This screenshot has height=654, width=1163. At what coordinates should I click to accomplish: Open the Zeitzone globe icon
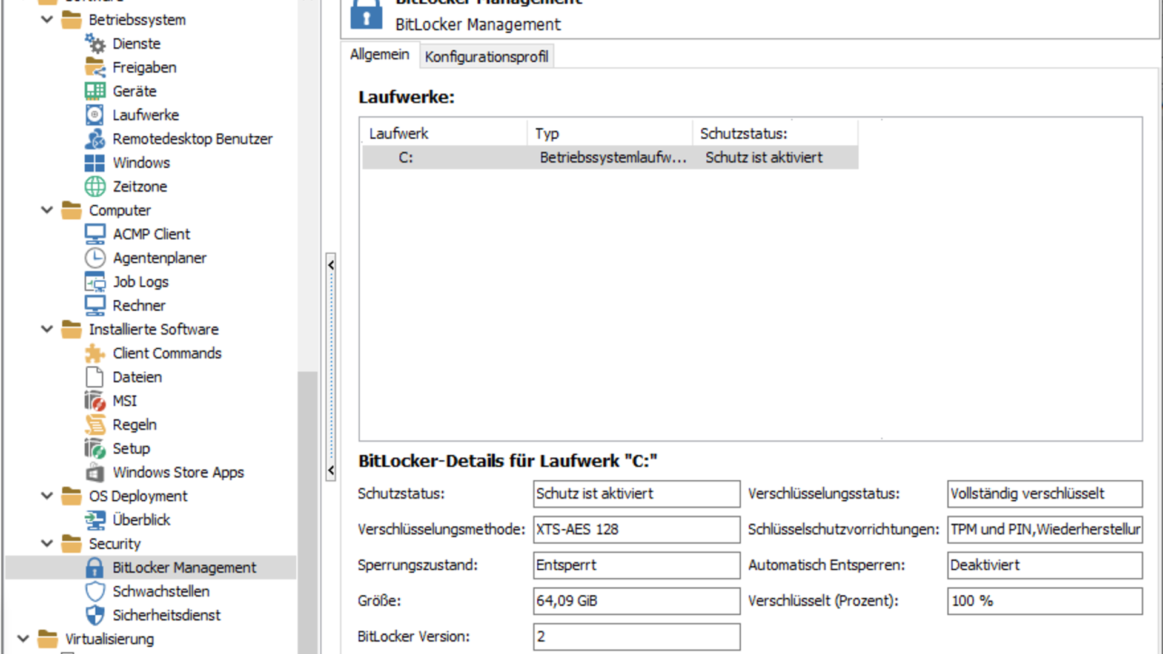pos(95,187)
